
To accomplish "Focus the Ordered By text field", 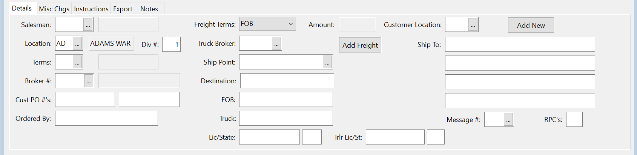I will tap(106, 119).
